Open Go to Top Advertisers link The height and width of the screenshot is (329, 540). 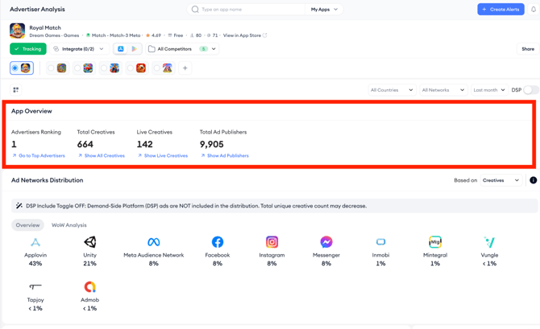coord(39,155)
